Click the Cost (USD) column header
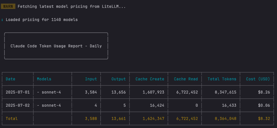This screenshot has height=128, width=277. coord(258,79)
